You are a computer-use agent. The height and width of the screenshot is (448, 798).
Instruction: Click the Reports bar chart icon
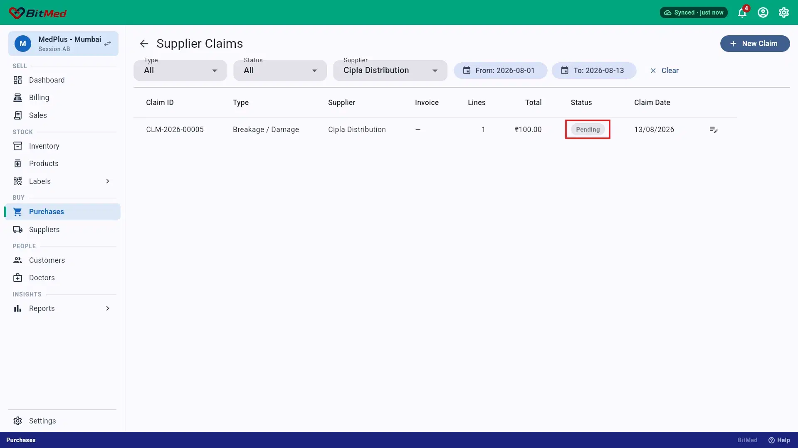[17, 308]
